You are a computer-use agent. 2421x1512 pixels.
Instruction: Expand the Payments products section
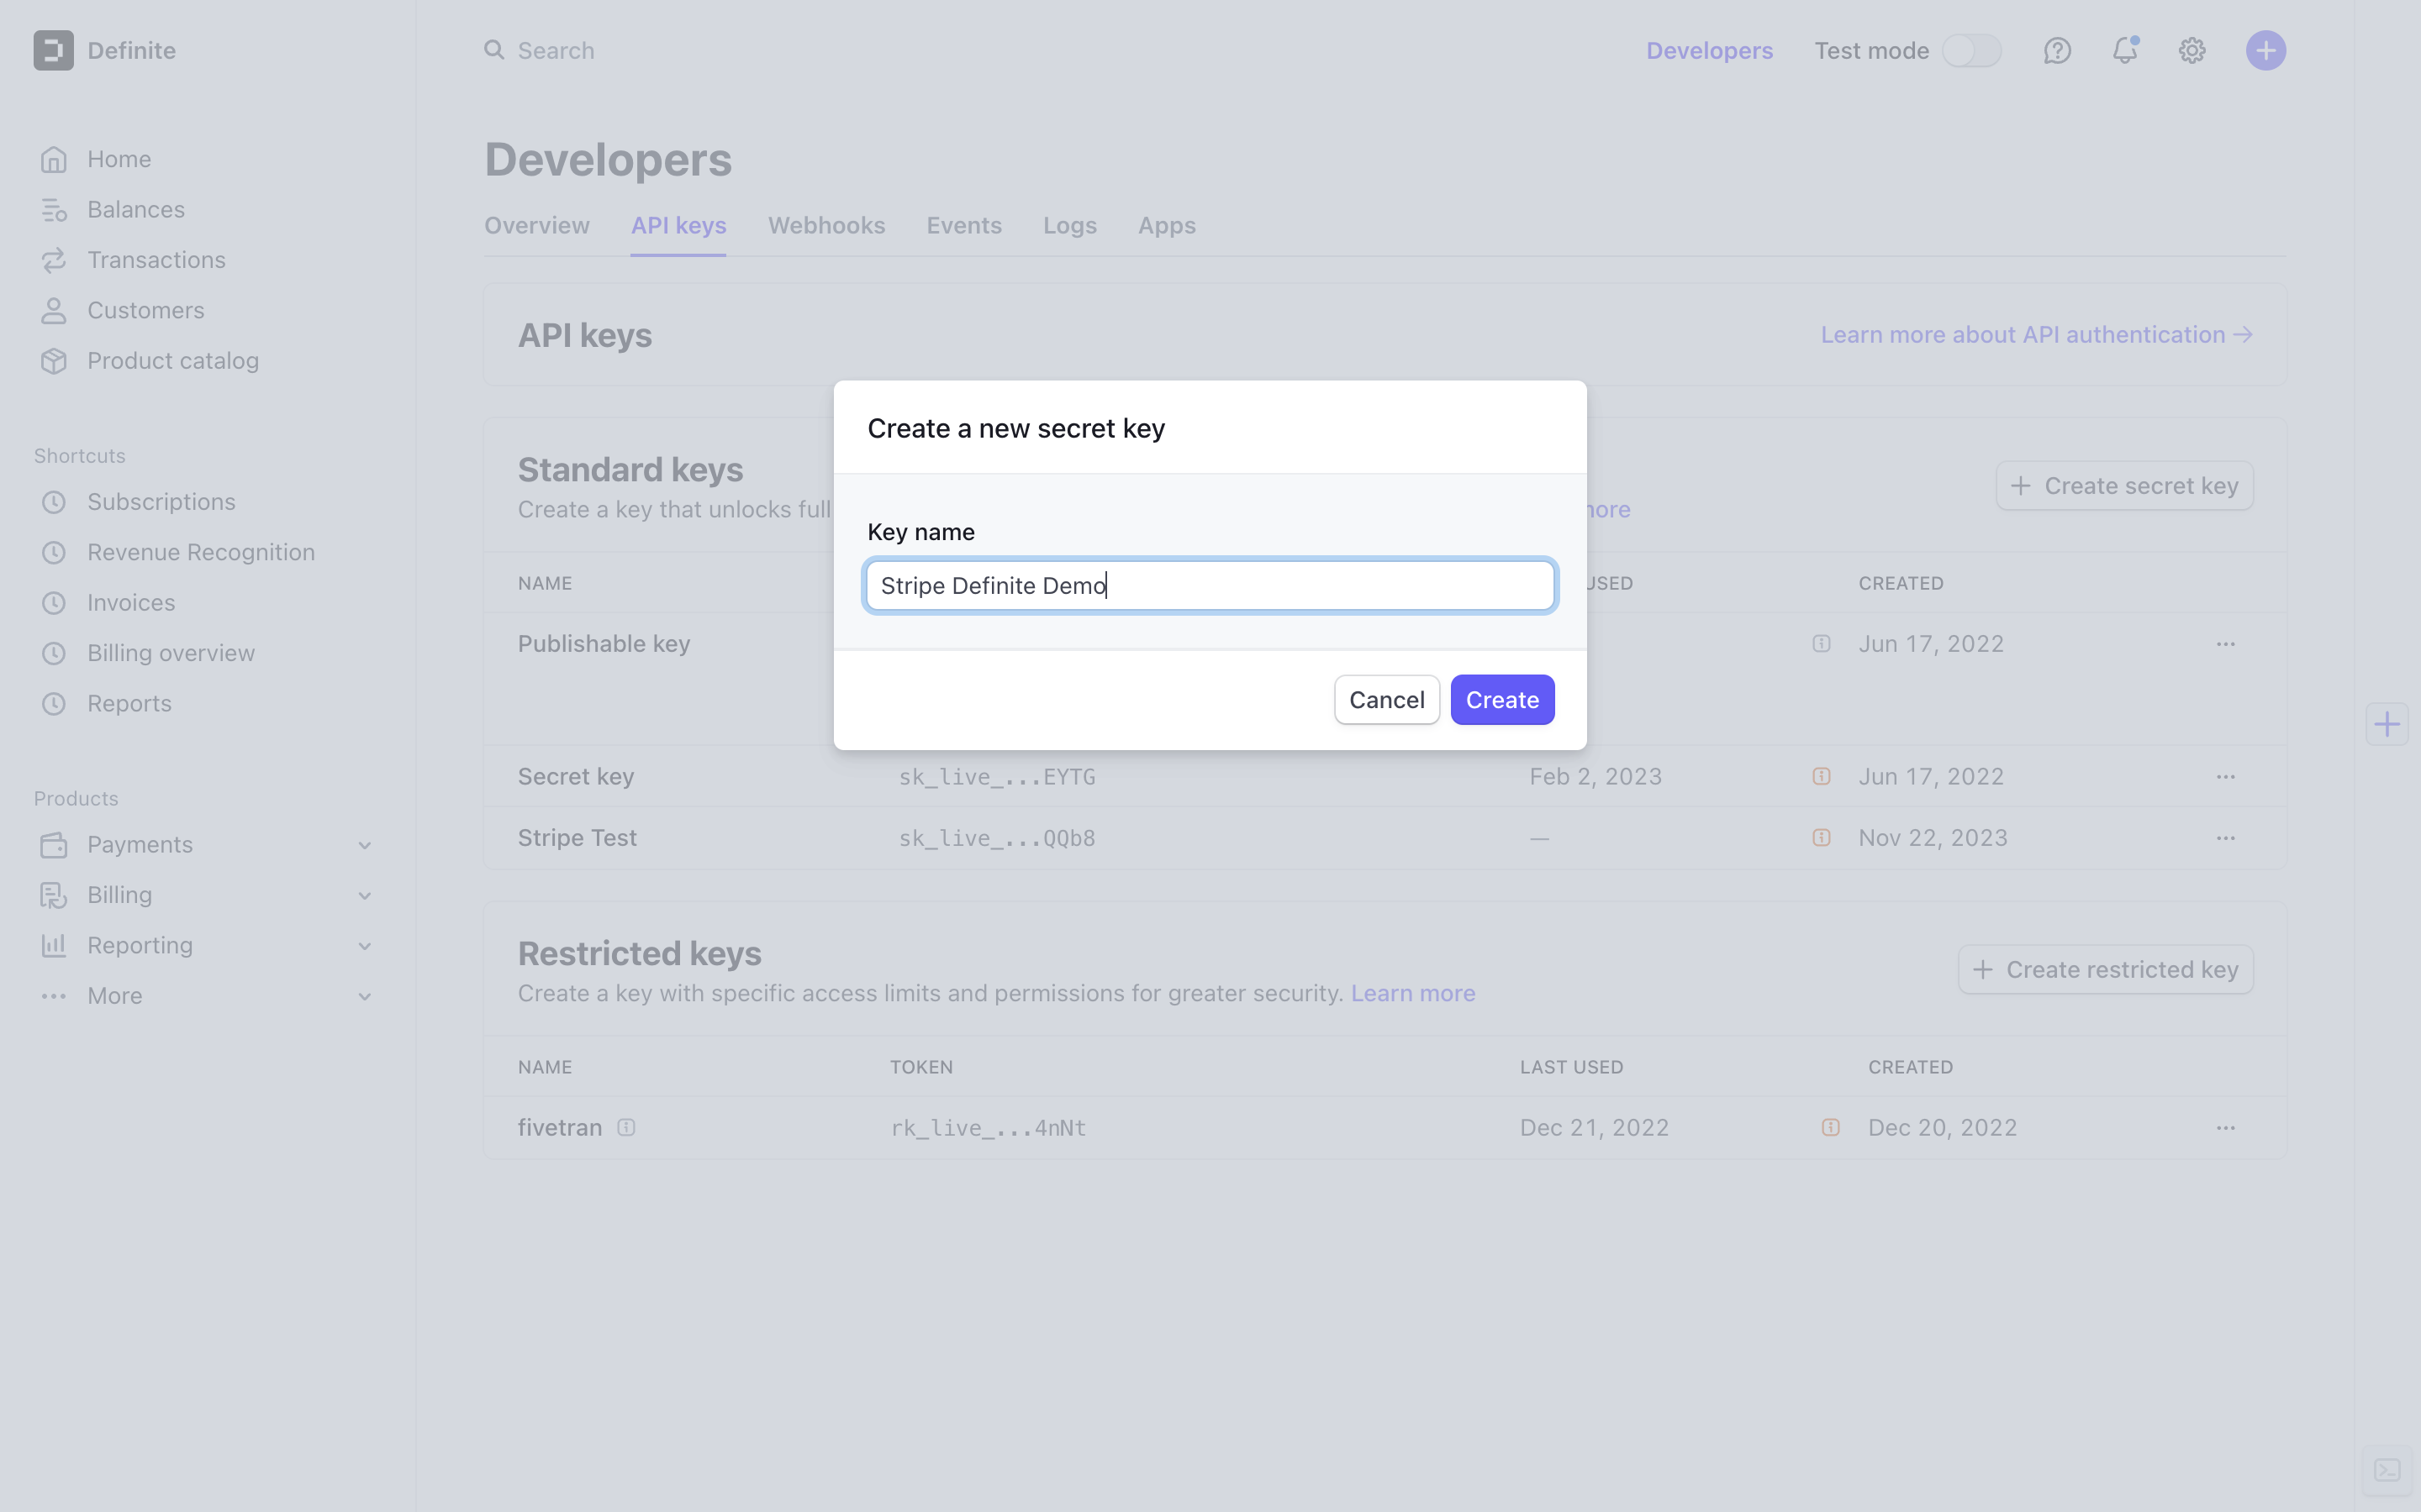364,846
